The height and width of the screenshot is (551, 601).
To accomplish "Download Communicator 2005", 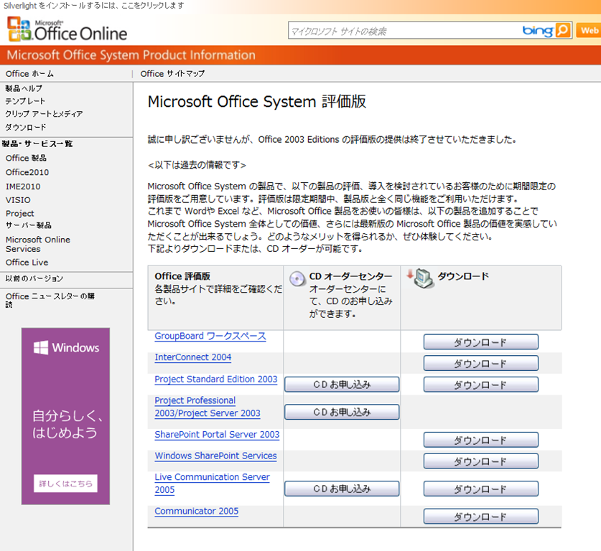I will click(480, 517).
